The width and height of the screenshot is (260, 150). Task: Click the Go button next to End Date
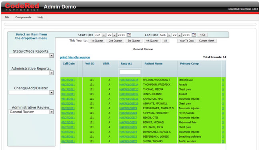coord(203,35)
